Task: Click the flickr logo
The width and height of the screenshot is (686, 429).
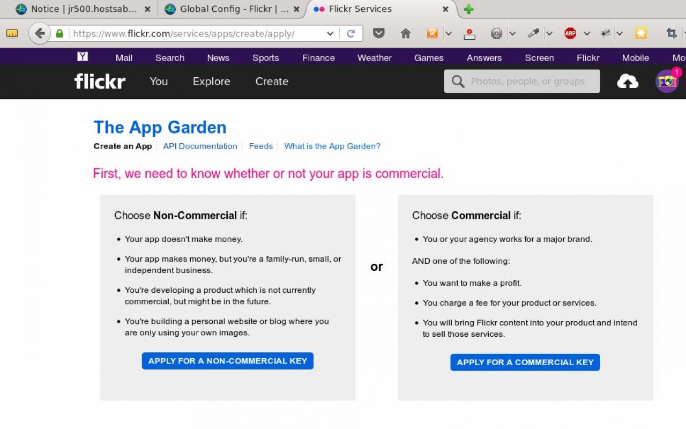Action: 100,82
